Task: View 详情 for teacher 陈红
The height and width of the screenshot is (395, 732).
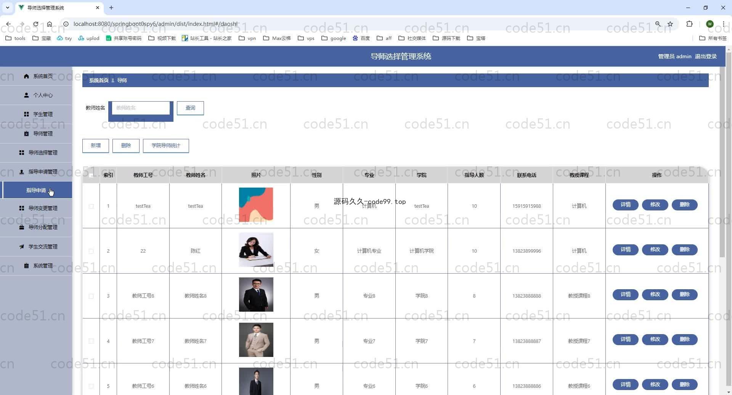Action: (x=625, y=250)
